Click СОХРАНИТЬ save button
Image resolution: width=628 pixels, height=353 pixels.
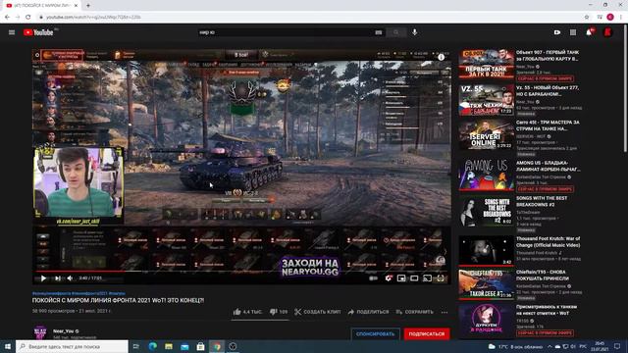tap(414, 312)
